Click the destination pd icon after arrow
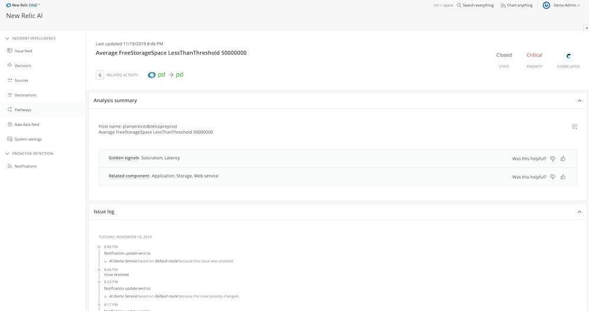 coord(180,75)
